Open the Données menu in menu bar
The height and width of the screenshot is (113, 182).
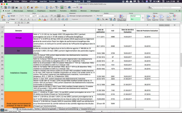pyautogui.click(x=68, y=1)
